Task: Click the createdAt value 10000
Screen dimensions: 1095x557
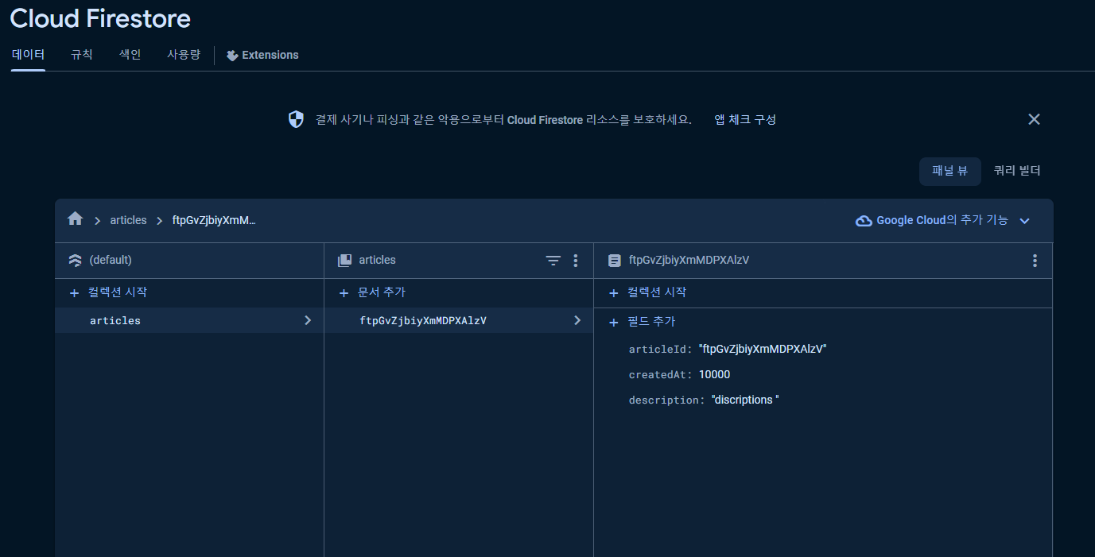Action: point(714,375)
